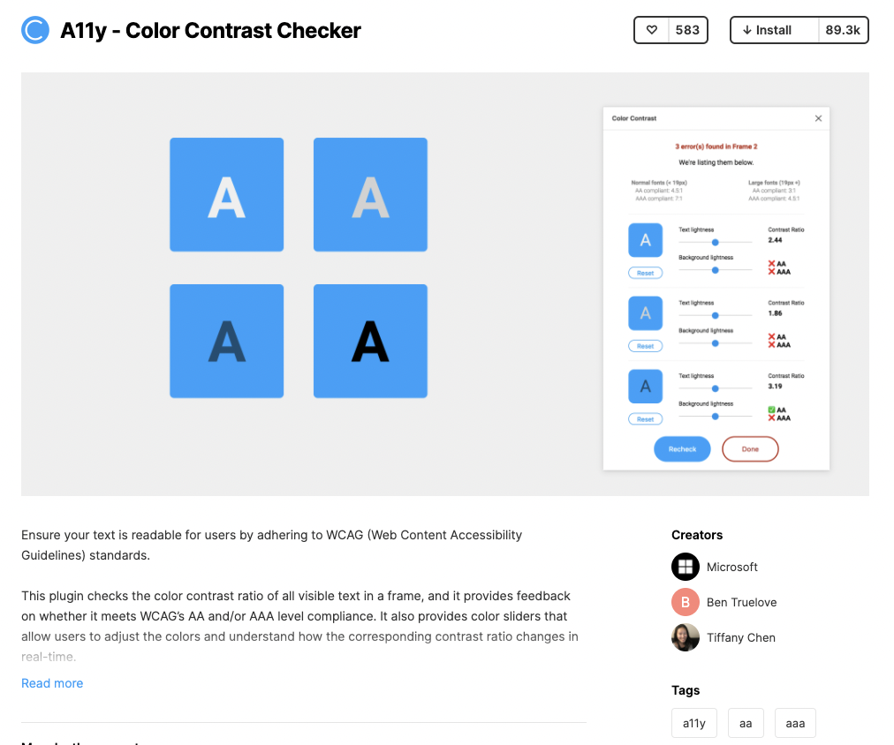Image resolution: width=894 pixels, height=745 pixels.
Task: Click the green AA pass checkmark icon
Action: point(771,410)
